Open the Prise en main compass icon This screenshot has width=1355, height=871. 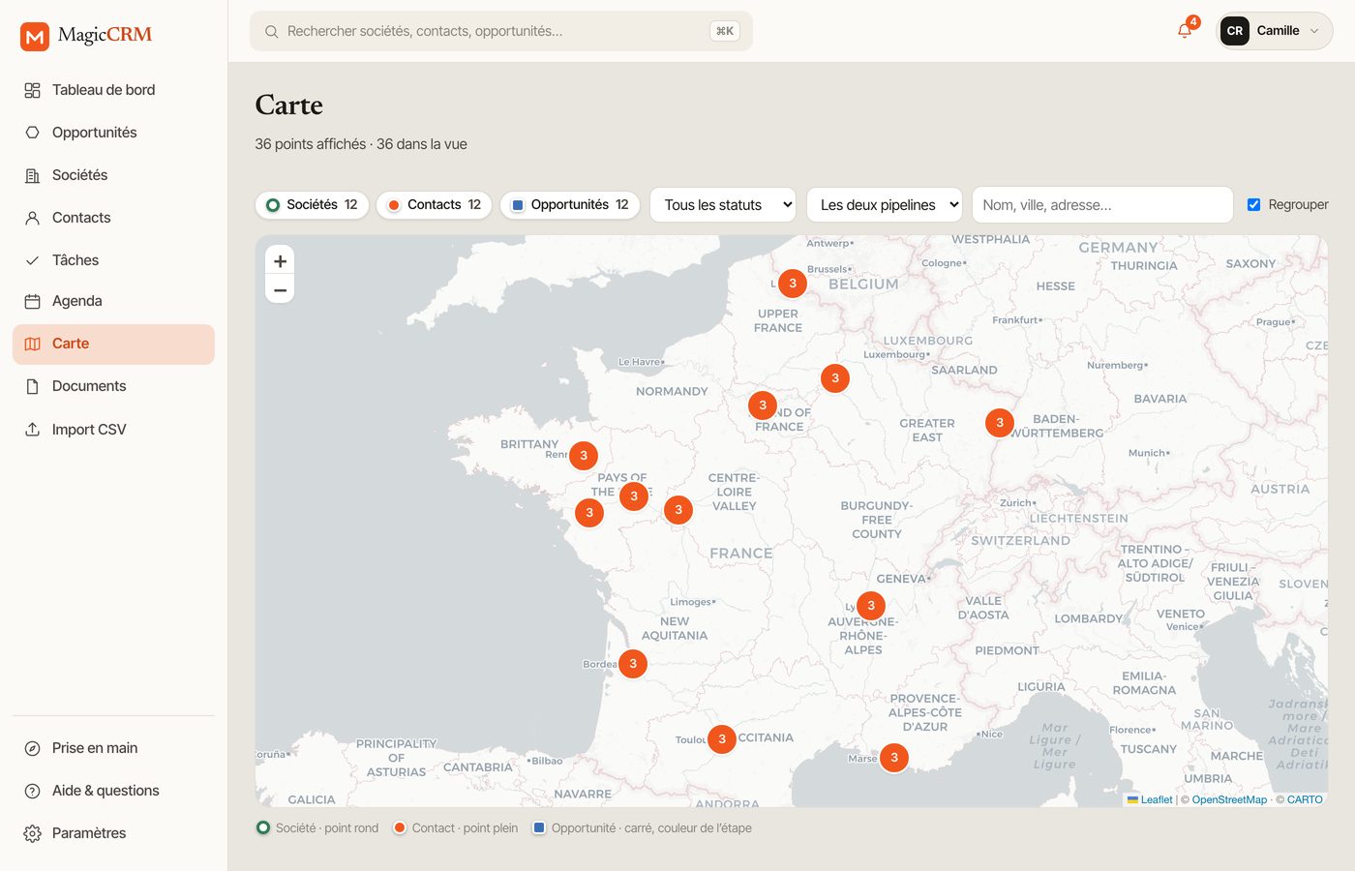32,748
